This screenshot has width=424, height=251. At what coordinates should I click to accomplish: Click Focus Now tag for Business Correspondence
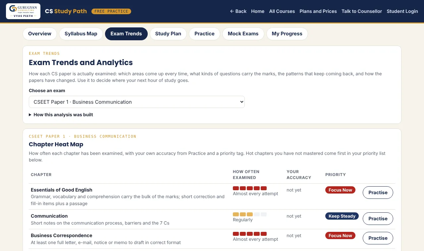coord(340,235)
